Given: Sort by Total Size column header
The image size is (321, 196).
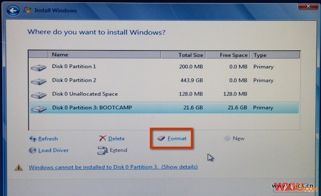Looking at the screenshot, I should click(183, 55).
